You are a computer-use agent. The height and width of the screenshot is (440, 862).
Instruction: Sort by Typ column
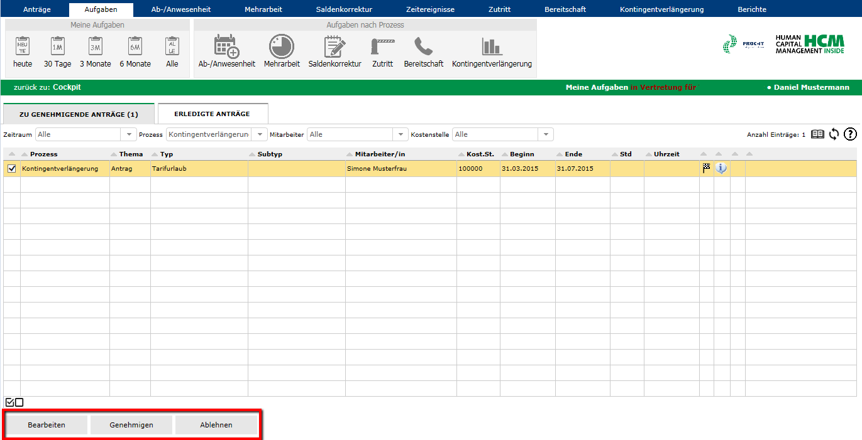pyautogui.click(x=166, y=154)
